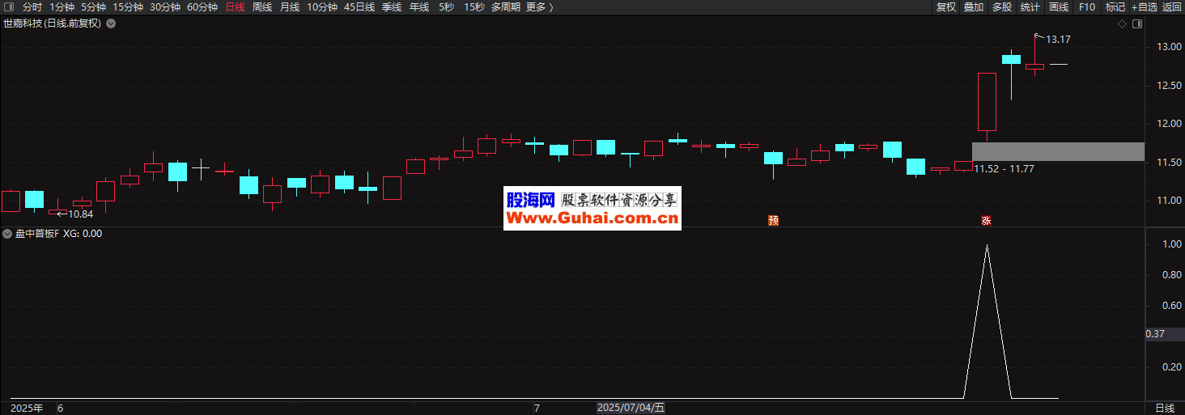Add stock with +自选 button

coord(1144,7)
